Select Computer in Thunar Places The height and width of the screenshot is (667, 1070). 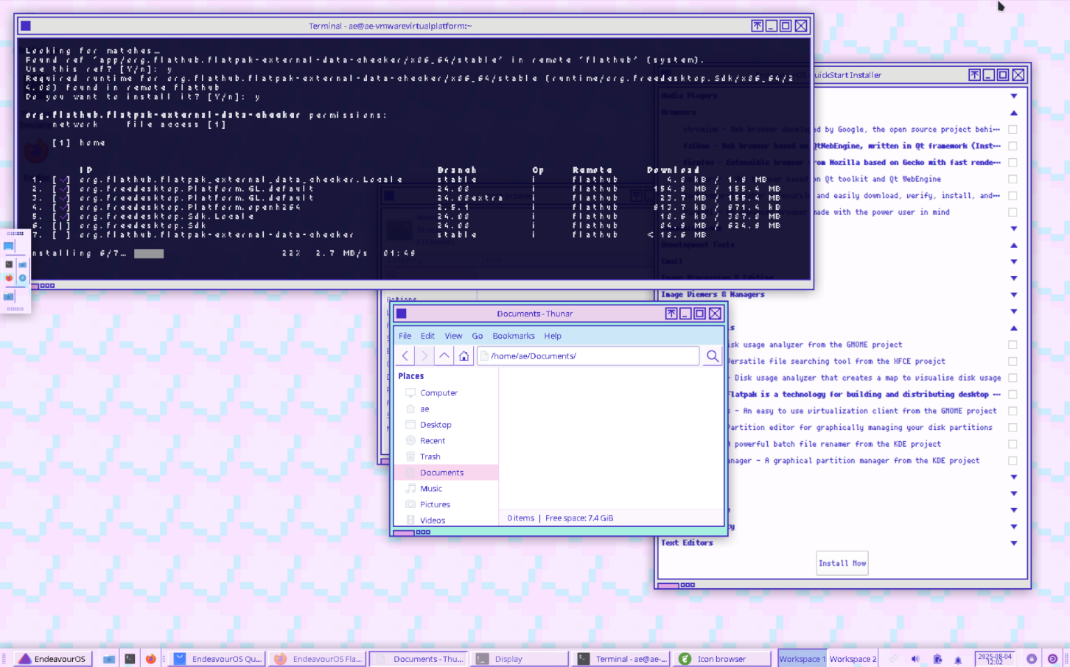pos(446,393)
